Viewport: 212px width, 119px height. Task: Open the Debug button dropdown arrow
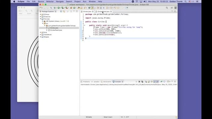coord(56,8)
